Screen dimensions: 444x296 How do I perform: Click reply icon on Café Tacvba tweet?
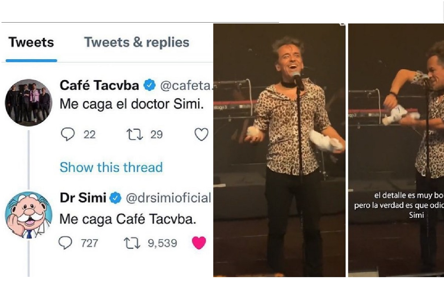(68, 135)
